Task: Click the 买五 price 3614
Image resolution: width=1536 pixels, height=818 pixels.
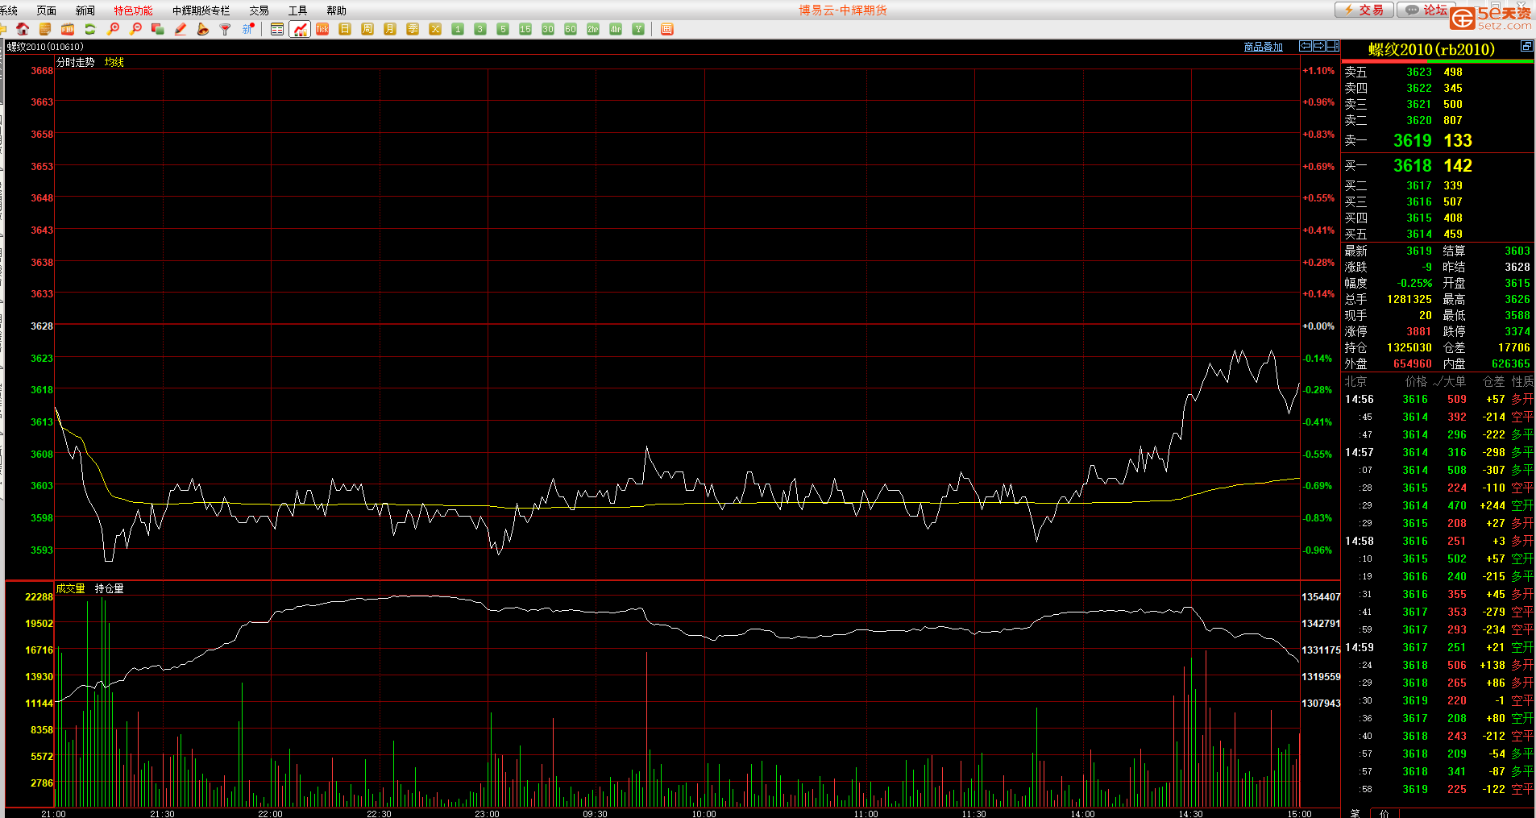Action: click(x=1419, y=234)
